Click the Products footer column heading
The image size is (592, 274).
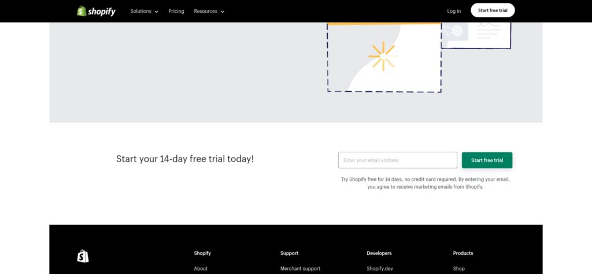[463, 253]
